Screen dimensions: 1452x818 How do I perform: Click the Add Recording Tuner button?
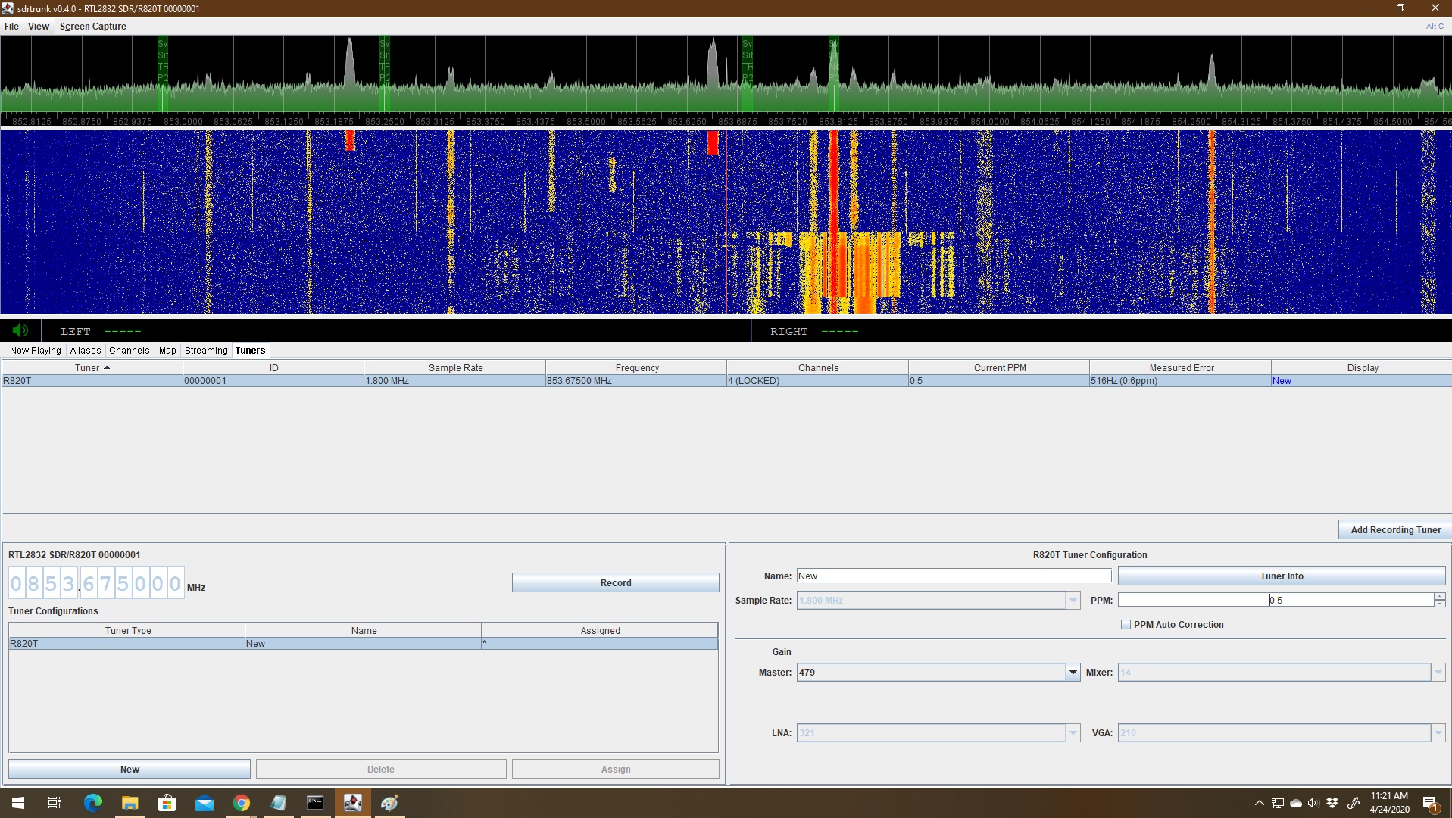tap(1394, 529)
